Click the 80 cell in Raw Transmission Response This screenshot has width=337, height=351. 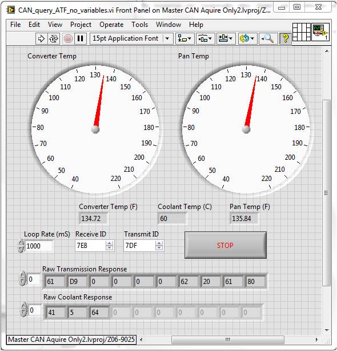255,281
